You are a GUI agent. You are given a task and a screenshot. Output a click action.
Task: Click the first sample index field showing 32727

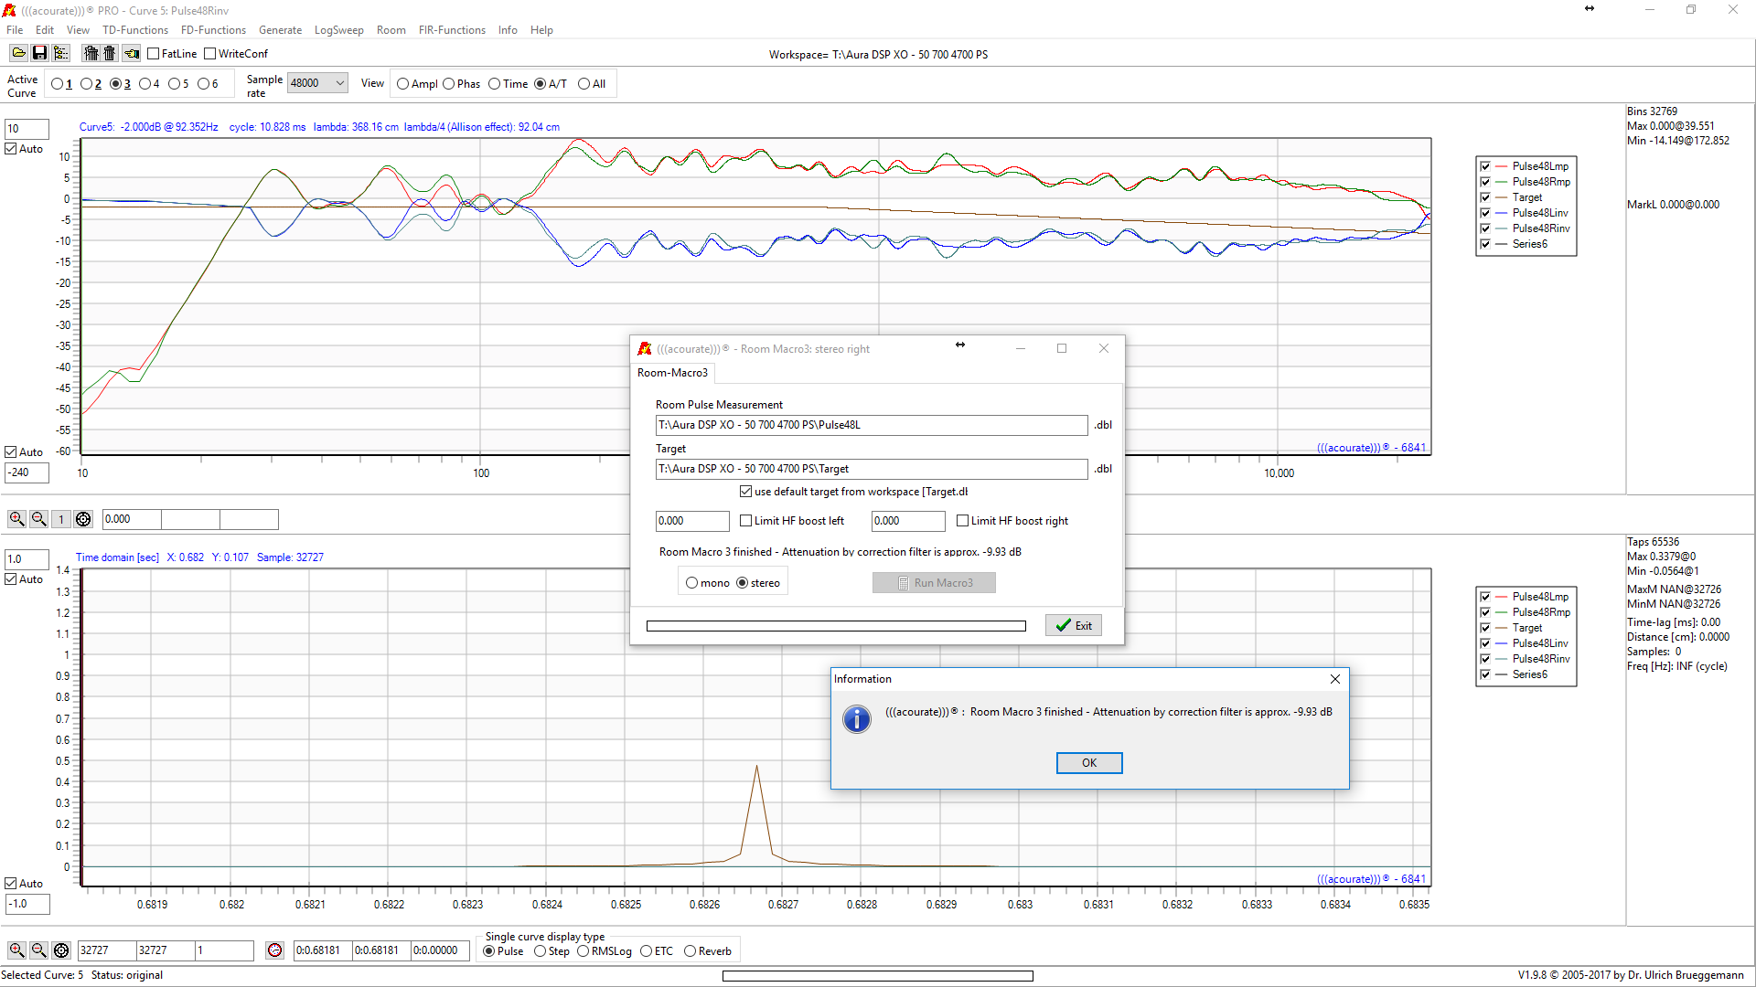107,950
